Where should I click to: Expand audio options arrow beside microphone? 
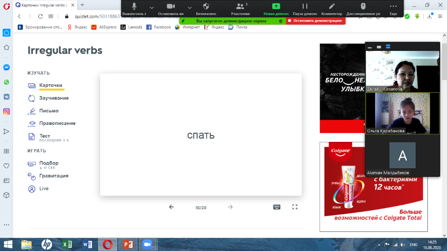(152, 7)
